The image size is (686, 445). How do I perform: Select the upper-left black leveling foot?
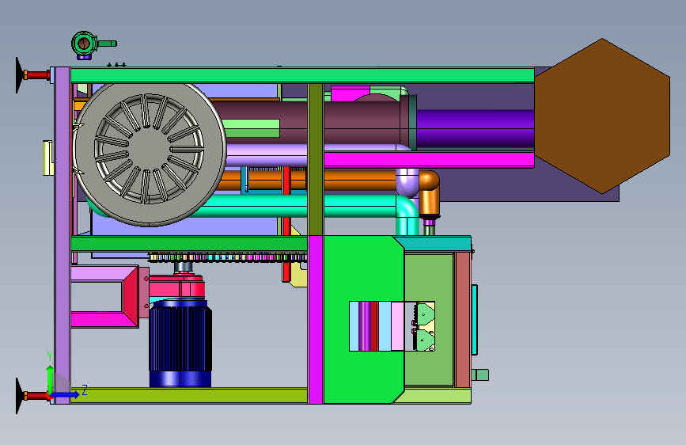coord(20,75)
